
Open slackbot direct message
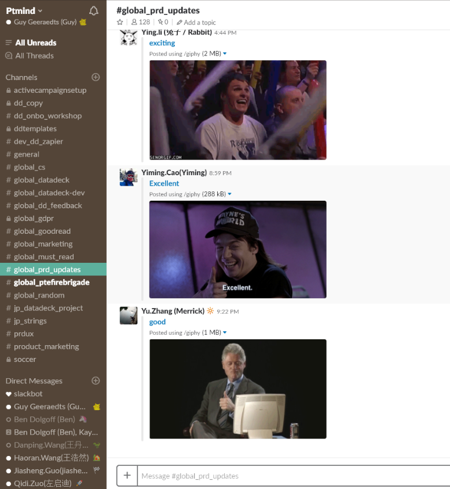tap(53, 394)
